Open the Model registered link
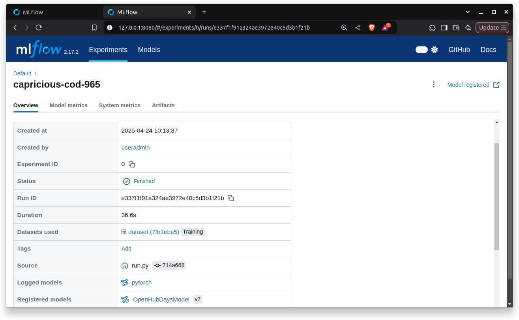 [x=468, y=85]
